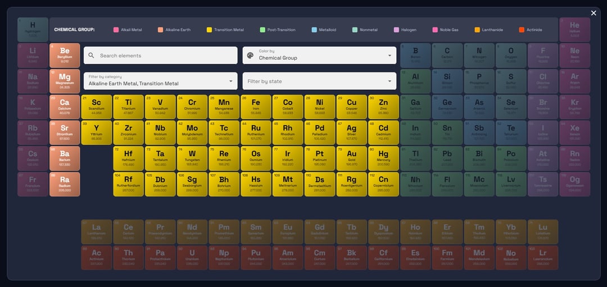Select the Iron (Fe) element tile

(x=256, y=107)
